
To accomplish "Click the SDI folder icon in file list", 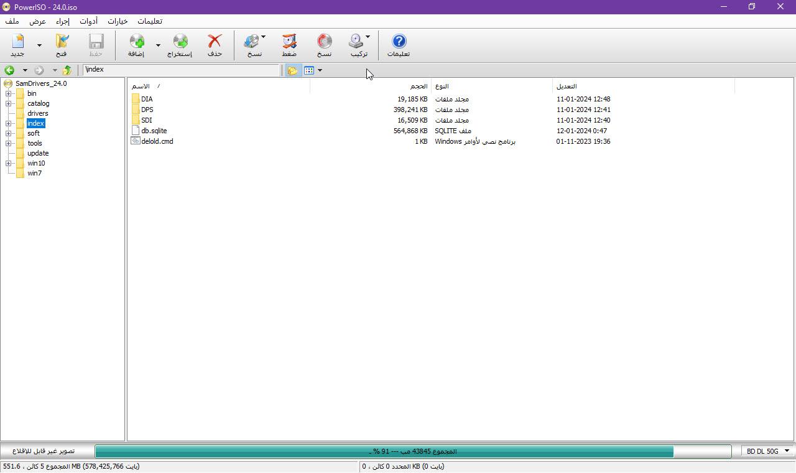I will pyautogui.click(x=136, y=120).
